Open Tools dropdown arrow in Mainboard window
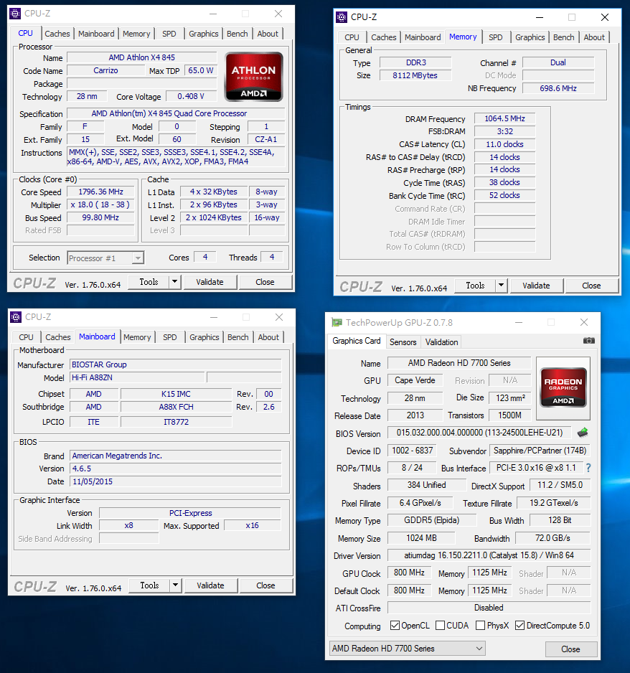 coord(175,585)
